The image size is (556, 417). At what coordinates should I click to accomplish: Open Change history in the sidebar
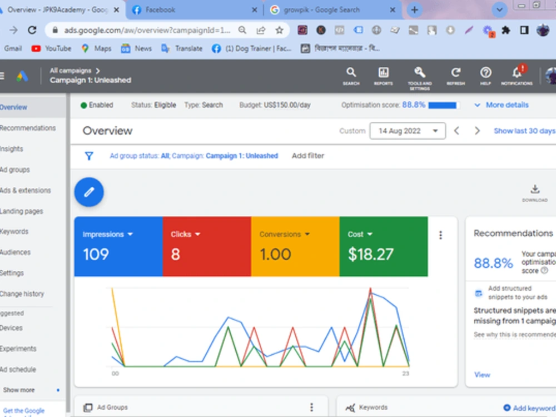coord(22,294)
